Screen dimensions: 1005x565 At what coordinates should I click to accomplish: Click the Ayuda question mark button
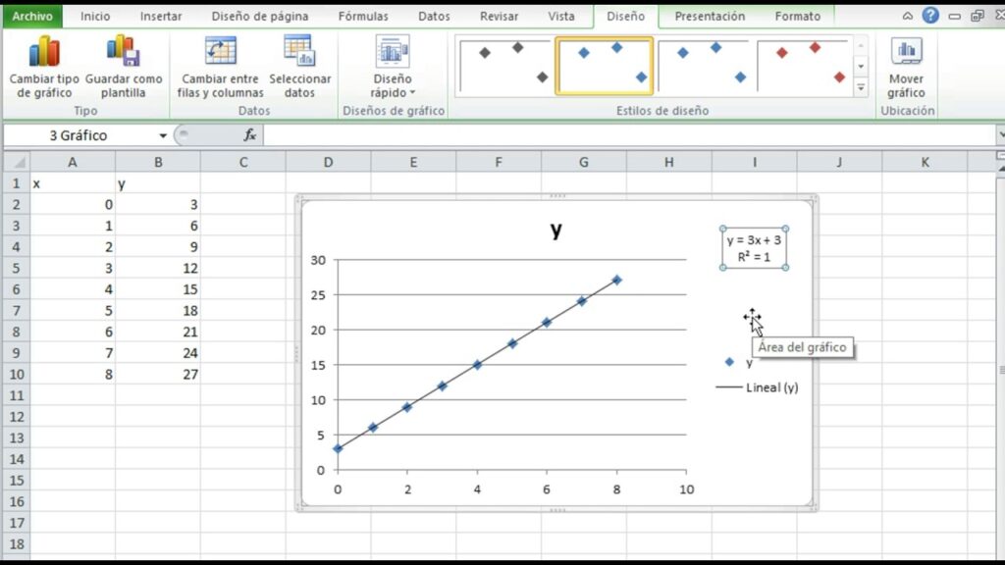(x=928, y=16)
